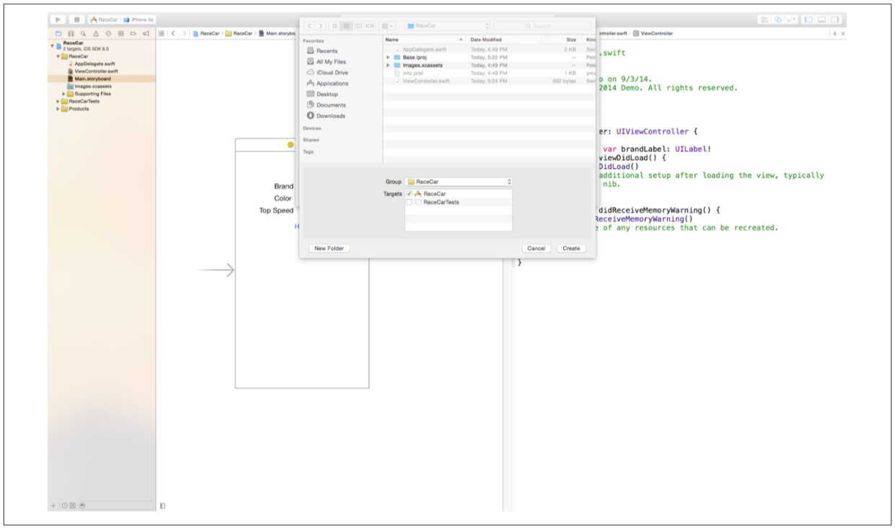Expand the Supporting Files group in navigator
Screen dimensions: 895x528
click(x=64, y=94)
